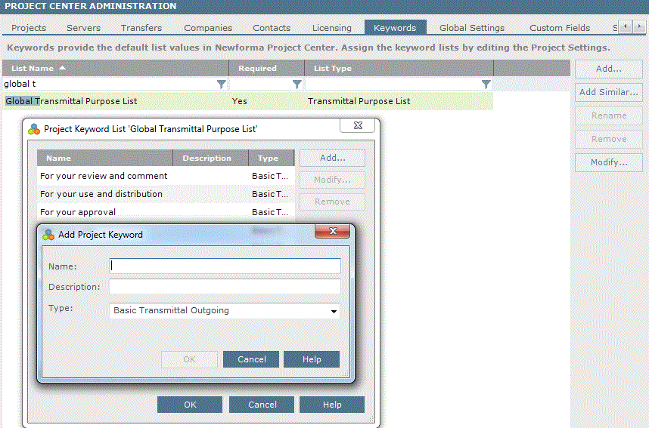649x428 pixels.
Task: Open the Global Settings tab
Action: [x=472, y=28]
